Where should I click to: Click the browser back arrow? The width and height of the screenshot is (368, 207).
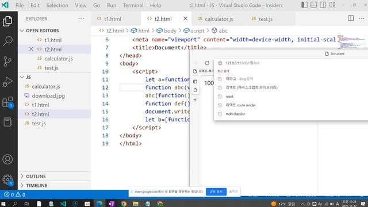(x=196, y=63)
